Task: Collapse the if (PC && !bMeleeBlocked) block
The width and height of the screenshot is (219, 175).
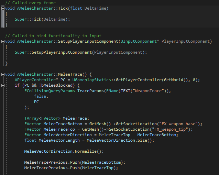Action: click(3, 85)
